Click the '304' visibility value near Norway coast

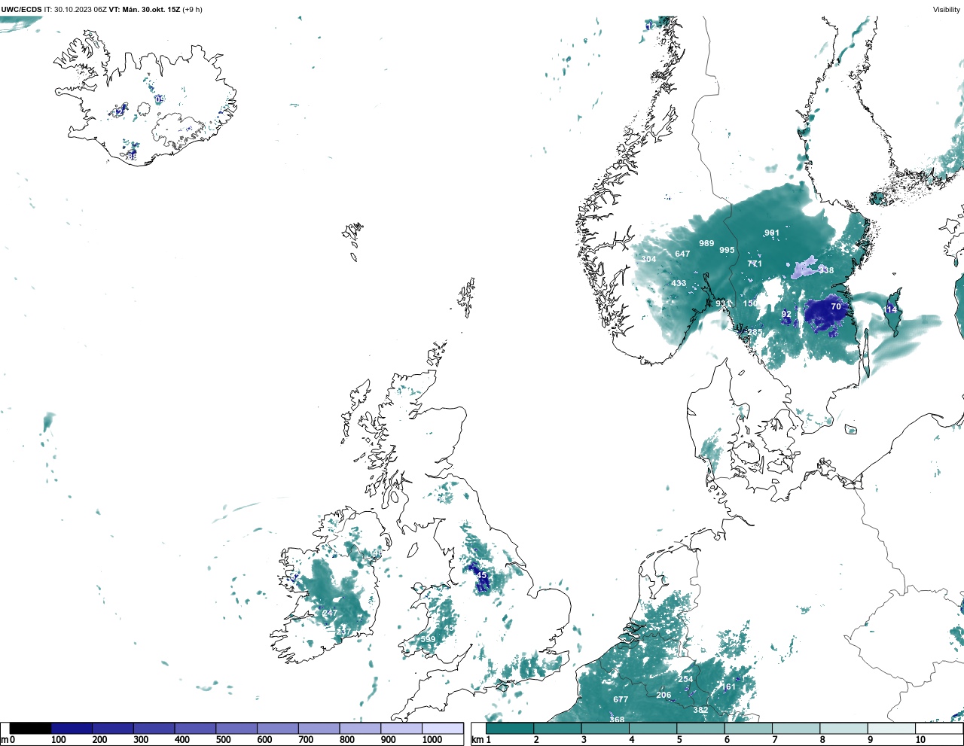(648, 259)
